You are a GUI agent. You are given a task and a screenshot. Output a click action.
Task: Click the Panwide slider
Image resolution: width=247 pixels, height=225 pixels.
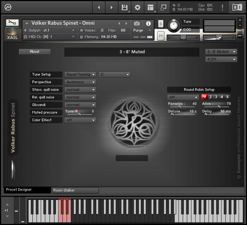pos(182,107)
